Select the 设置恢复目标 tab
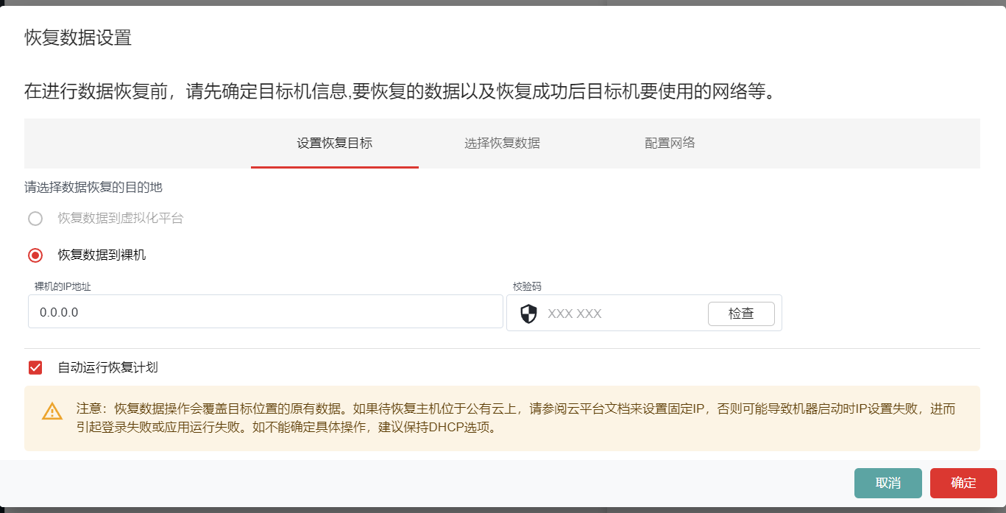This screenshot has width=1006, height=513. [335, 144]
